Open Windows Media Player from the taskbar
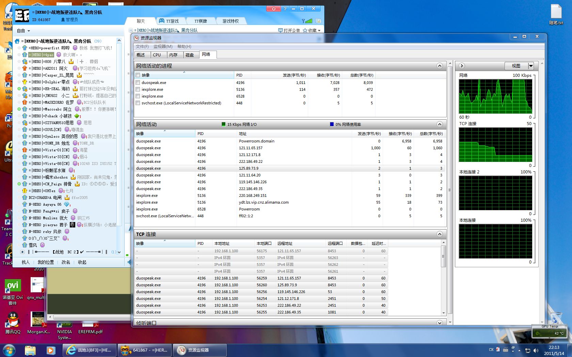The width and height of the screenshot is (572, 357). (x=51, y=350)
